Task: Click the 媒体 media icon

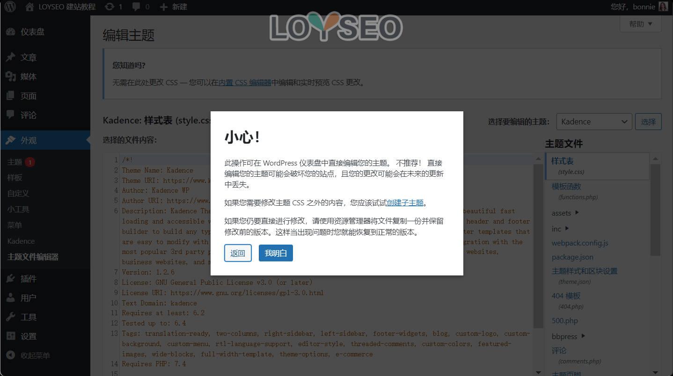Action: click(10, 76)
